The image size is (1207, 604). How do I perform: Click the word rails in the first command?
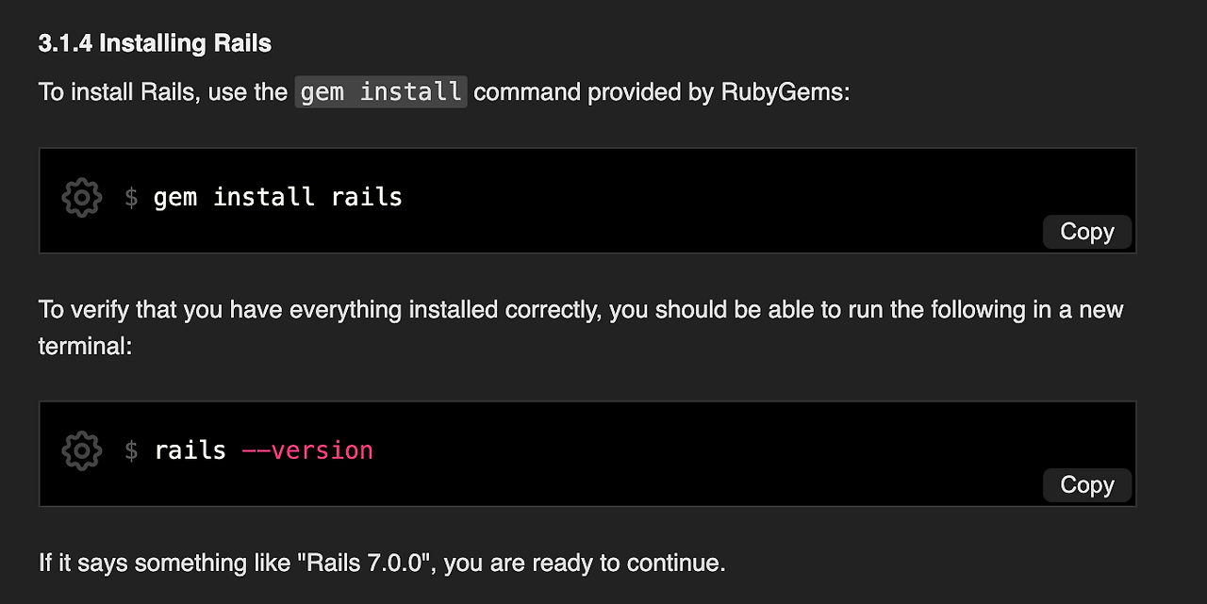(x=367, y=197)
